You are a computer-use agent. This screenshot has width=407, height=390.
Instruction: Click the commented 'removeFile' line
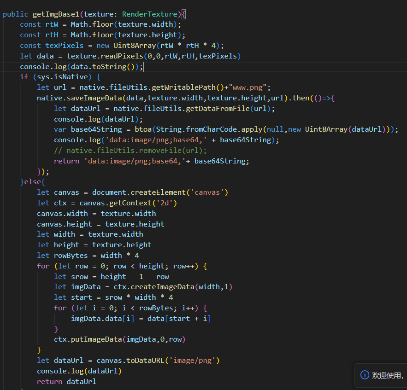130,151
